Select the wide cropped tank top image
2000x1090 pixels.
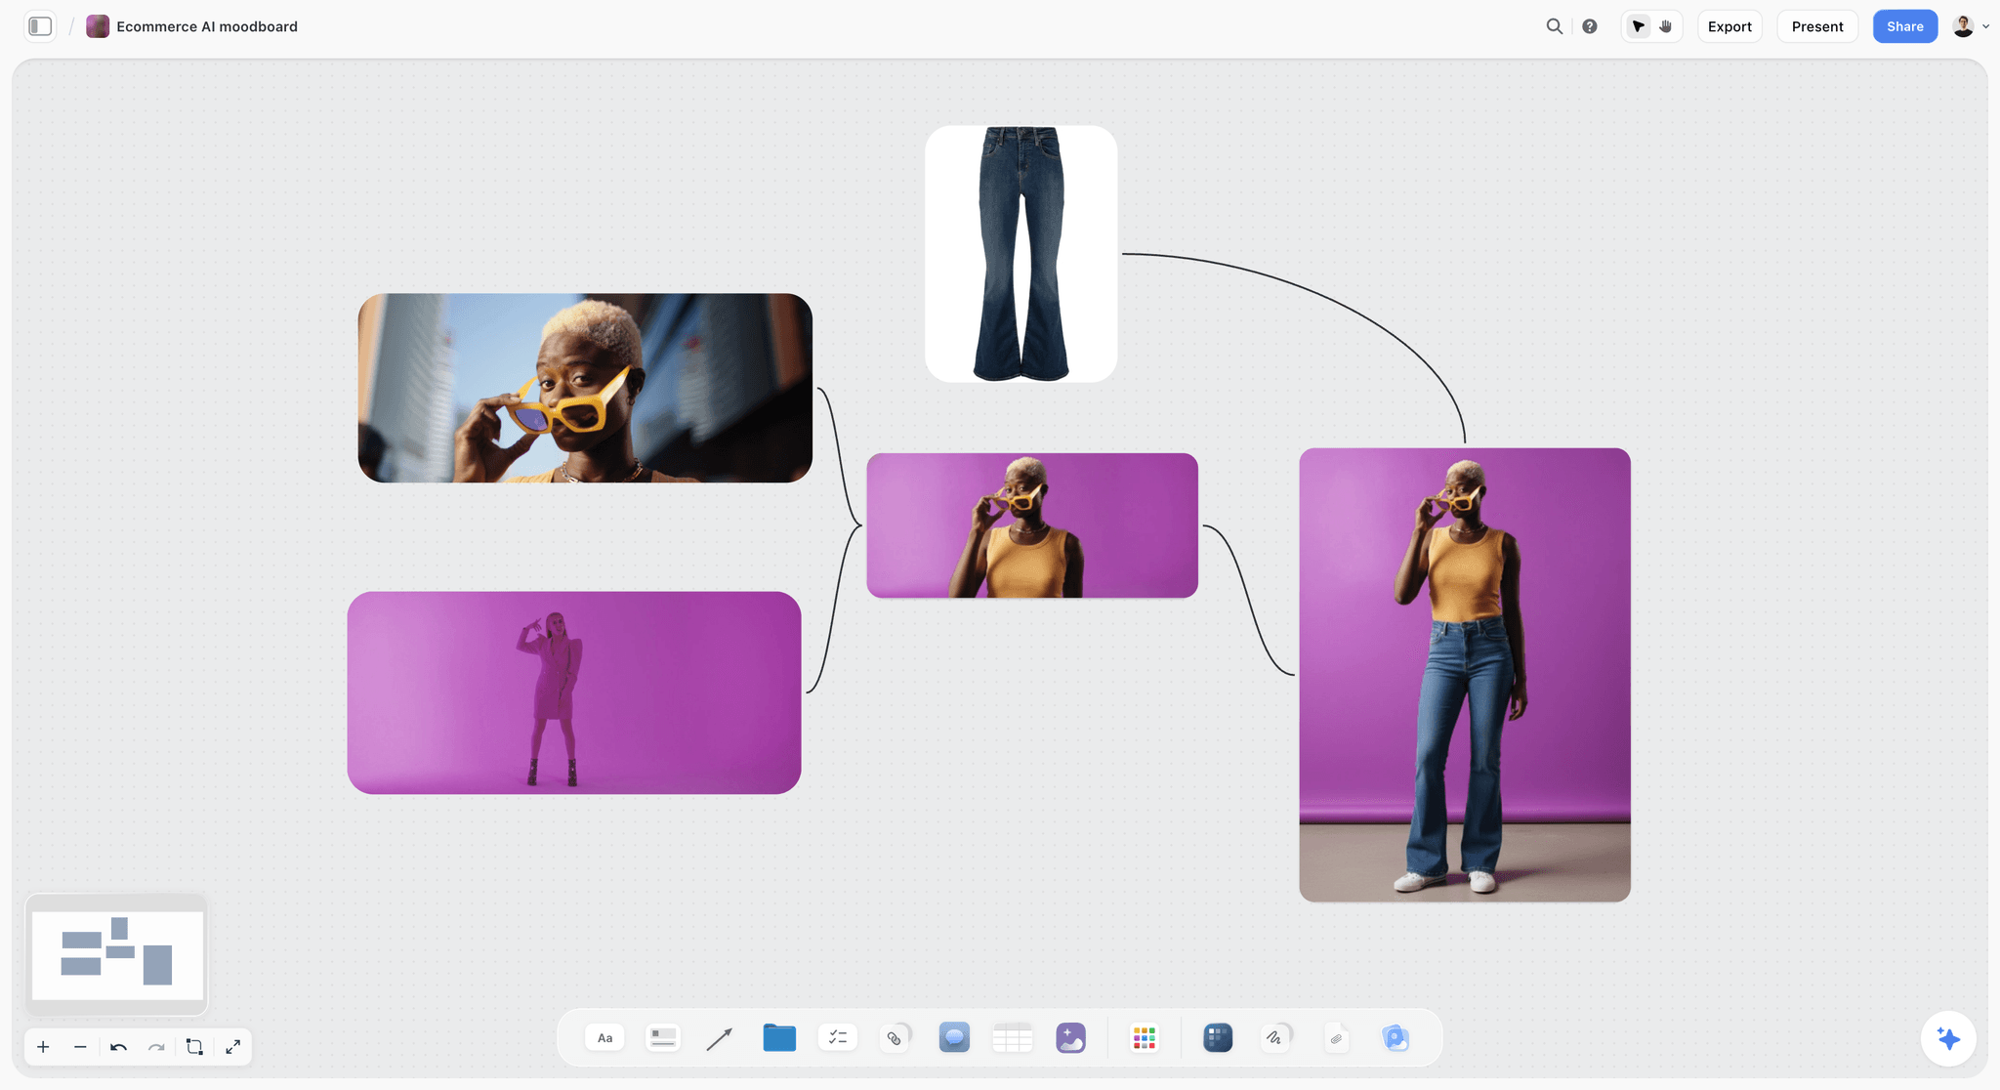(x=1032, y=525)
